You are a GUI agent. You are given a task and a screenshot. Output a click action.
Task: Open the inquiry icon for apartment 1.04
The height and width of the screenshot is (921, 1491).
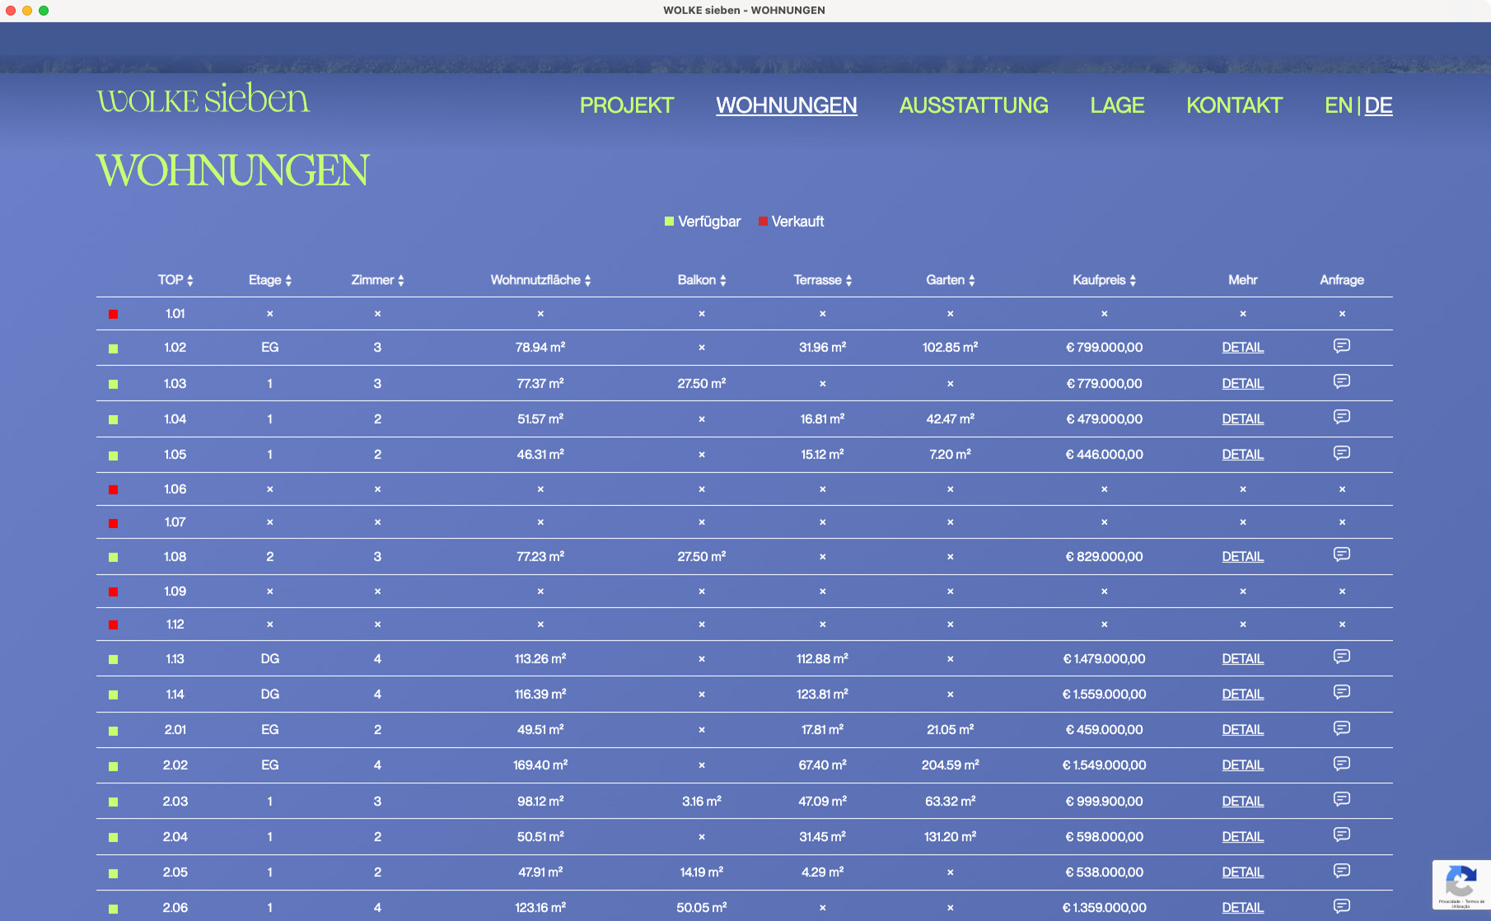click(x=1341, y=418)
